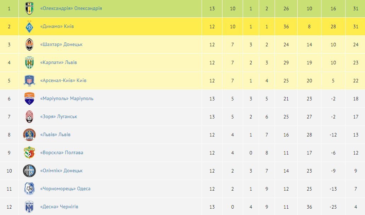Image resolution: width=365 pixels, height=215 pixels.
Task: Click the Shakhtar Donetsk club emblem
Action: [x=29, y=45]
